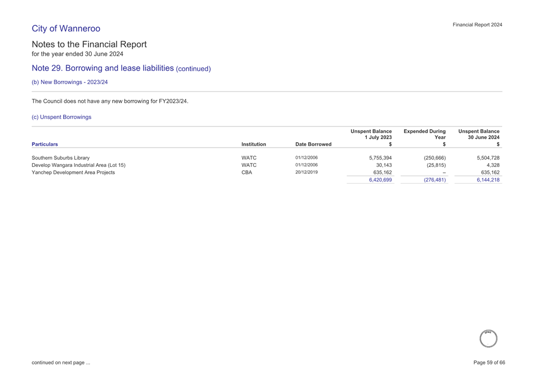534x378 pixels.
Task: Click the 6,144,218 closing balance total
Action: pos(488,180)
